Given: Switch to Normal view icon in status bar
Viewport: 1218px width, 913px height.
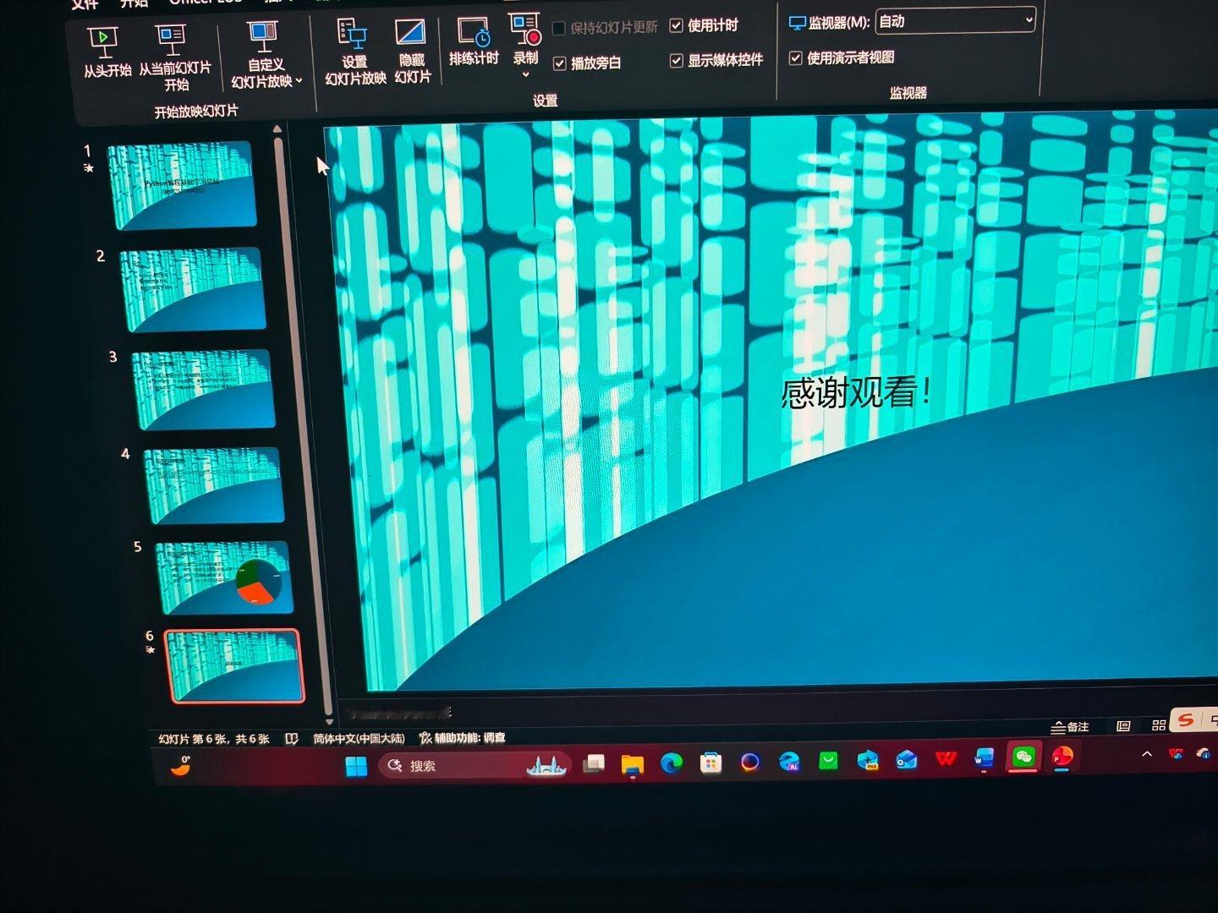Looking at the screenshot, I should click(x=1123, y=726).
